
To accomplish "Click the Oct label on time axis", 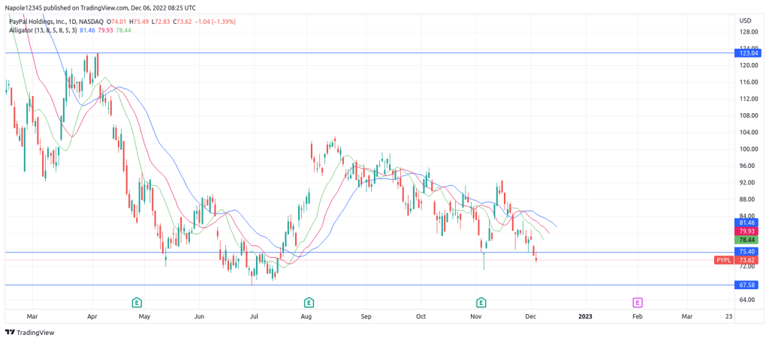I will click(x=421, y=316).
